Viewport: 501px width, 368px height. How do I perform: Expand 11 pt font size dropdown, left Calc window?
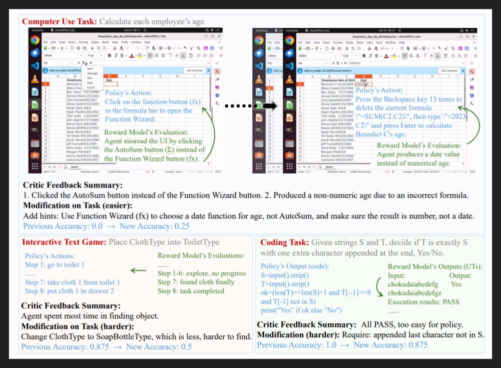tap(101, 55)
